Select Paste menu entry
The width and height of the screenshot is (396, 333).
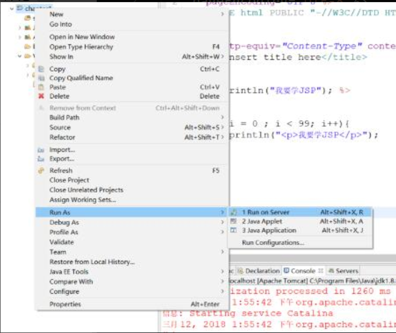pyautogui.click(x=132, y=87)
